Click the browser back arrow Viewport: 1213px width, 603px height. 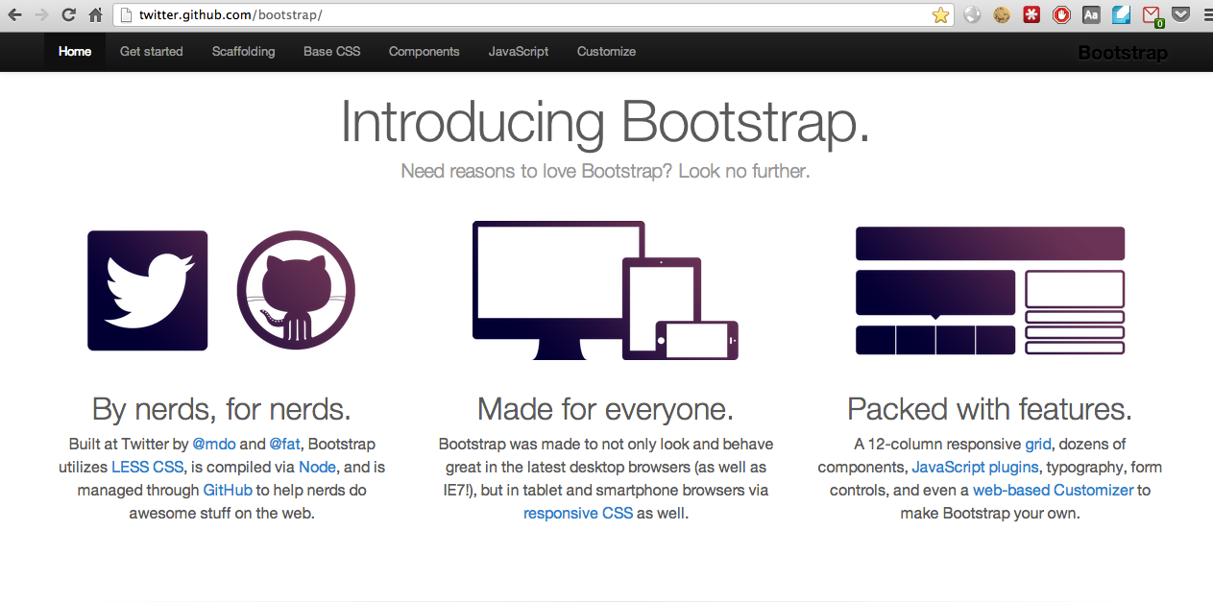point(15,15)
